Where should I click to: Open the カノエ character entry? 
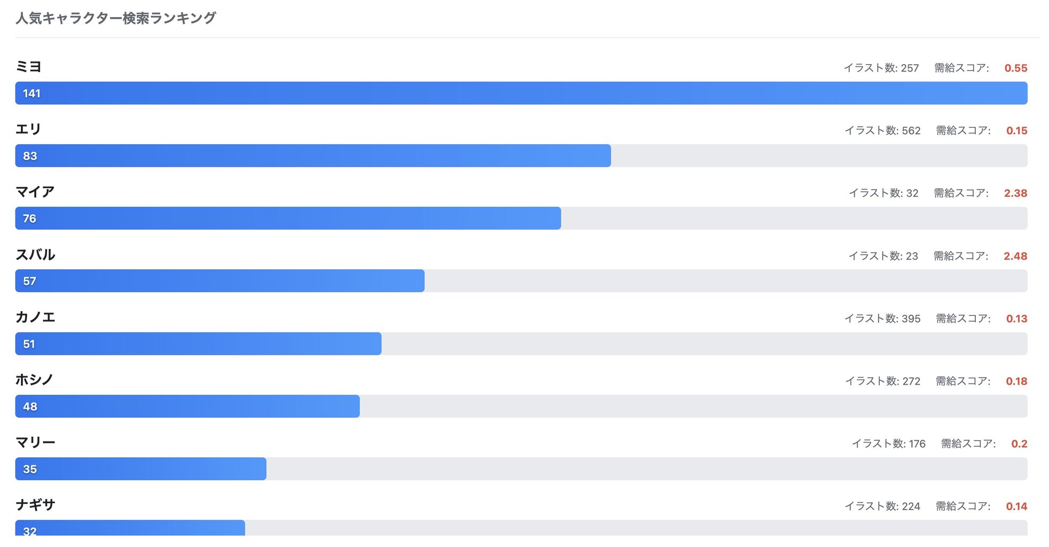35,317
